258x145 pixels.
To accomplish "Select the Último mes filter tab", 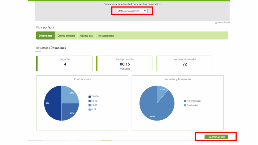I will click(46, 36).
